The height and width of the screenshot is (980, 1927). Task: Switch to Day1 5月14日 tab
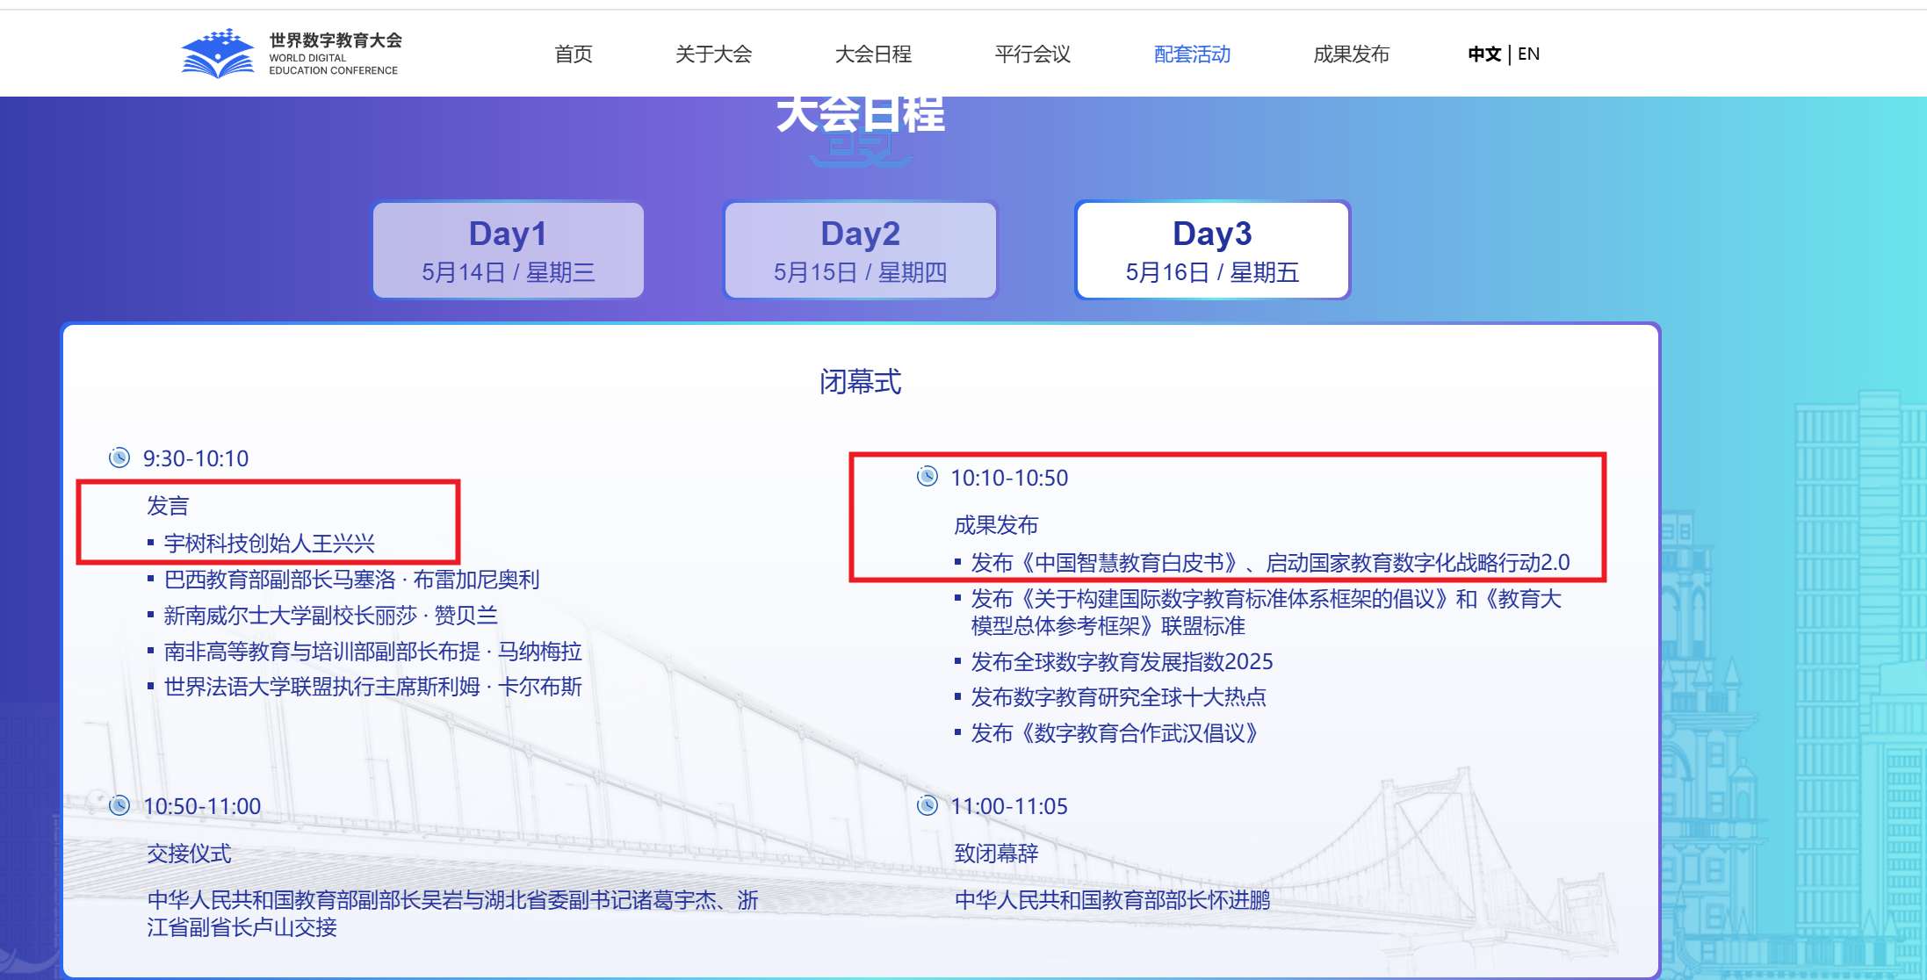coord(509,251)
